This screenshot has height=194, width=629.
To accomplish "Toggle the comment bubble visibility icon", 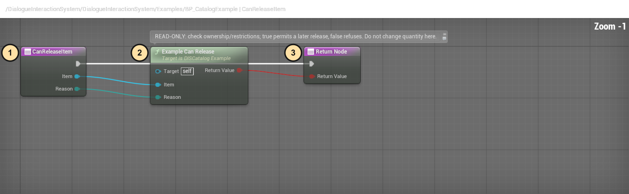I will [x=444, y=39].
